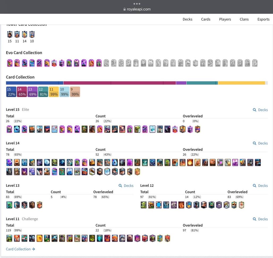
Task: Open the tower card labeled level 14
Action: 24,34
